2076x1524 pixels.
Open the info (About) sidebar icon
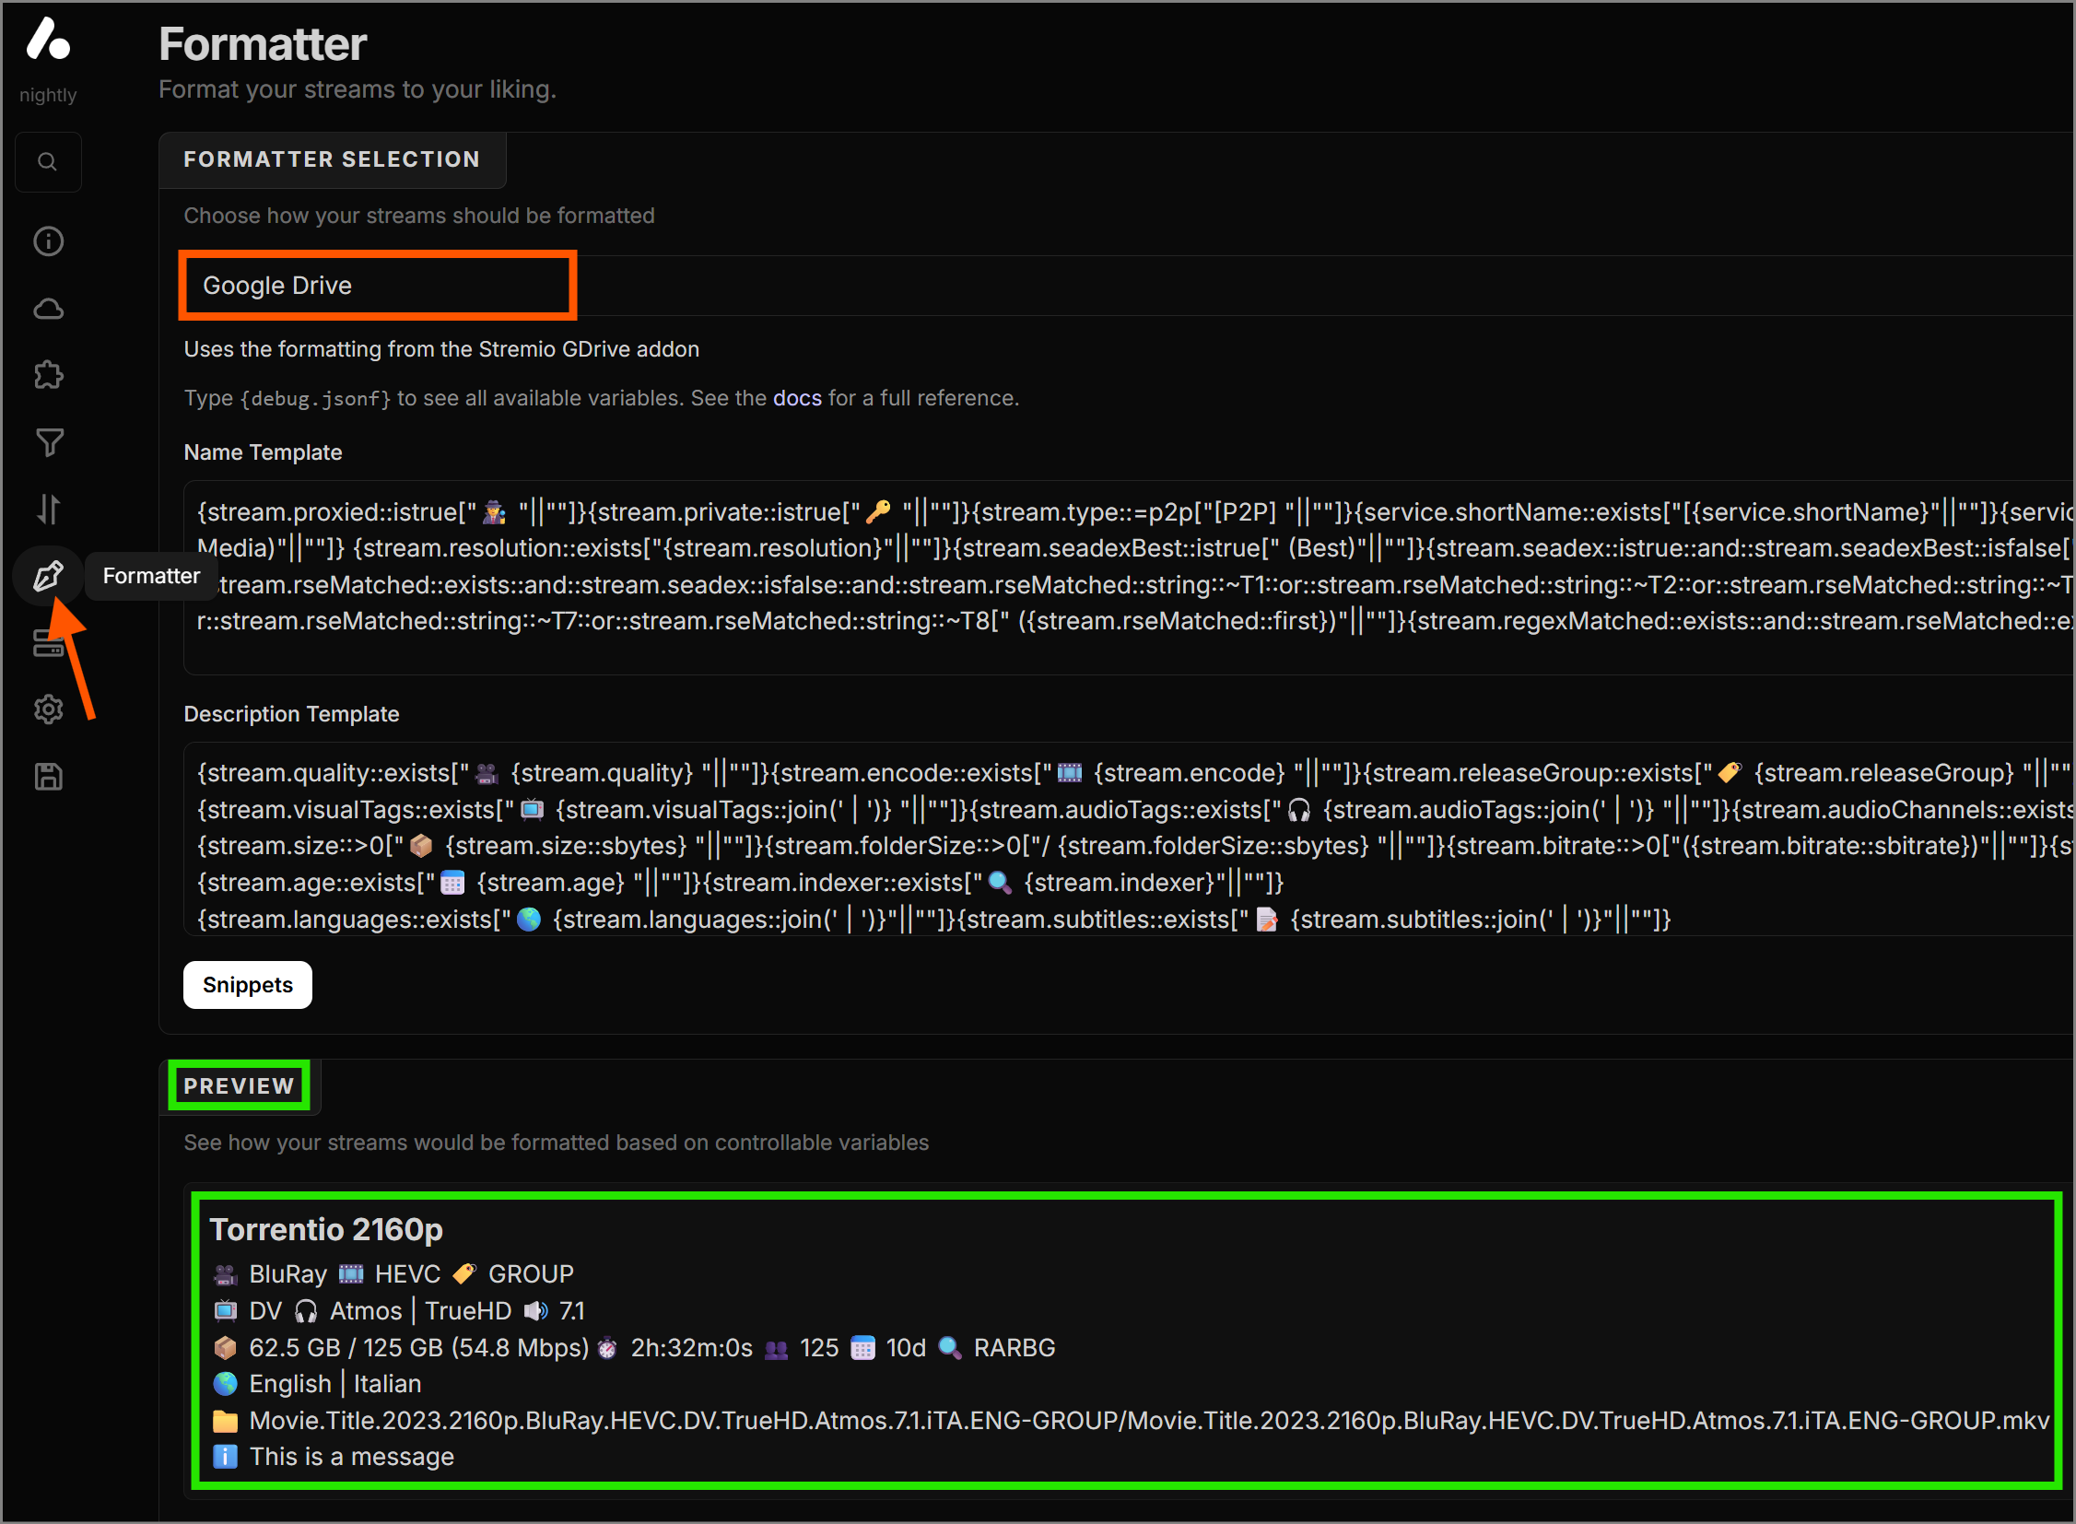pos(48,241)
